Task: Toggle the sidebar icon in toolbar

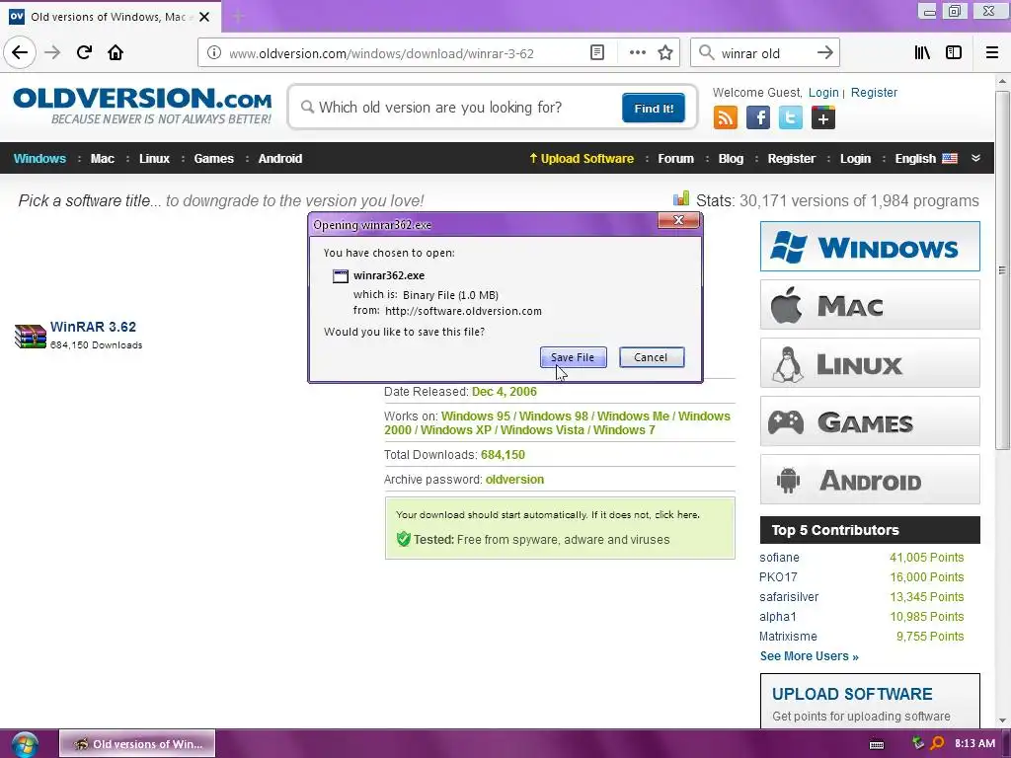Action: pos(954,53)
